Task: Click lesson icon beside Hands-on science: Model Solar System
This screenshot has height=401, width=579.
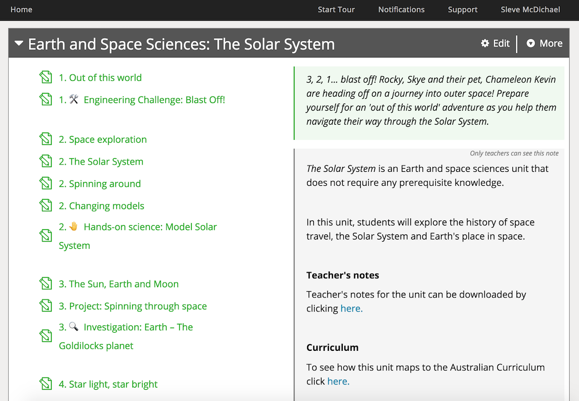Action: click(46, 236)
